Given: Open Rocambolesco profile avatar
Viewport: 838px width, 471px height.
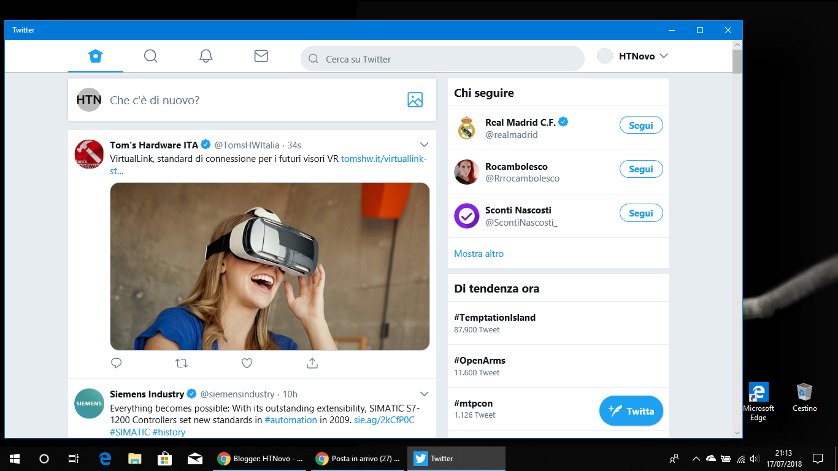Looking at the screenshot, I should click(x=467, y=172).
